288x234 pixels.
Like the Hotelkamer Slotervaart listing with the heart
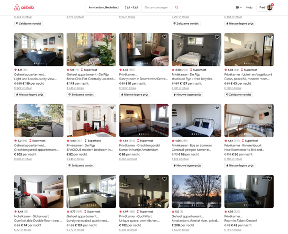click(x=59, y=179)
